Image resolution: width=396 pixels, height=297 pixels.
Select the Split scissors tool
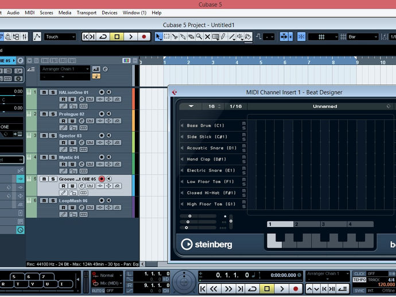[x=175, y=37]
